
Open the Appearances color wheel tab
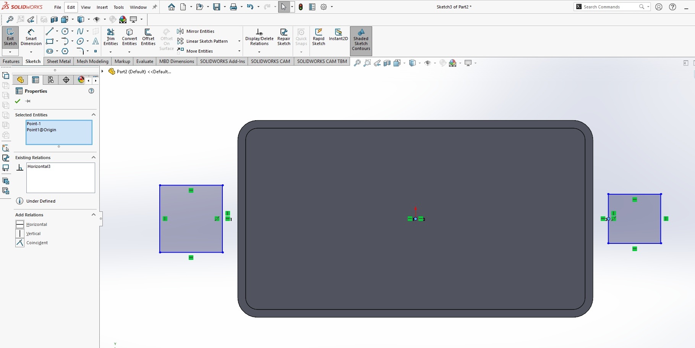[81, 80]
